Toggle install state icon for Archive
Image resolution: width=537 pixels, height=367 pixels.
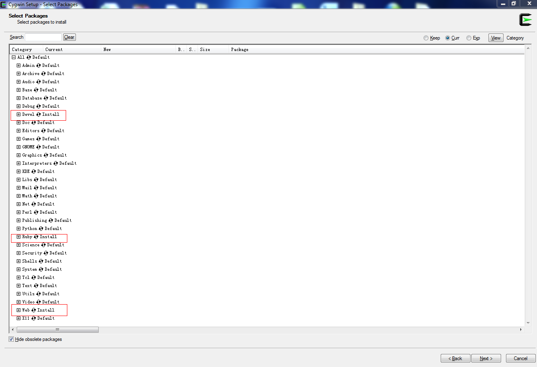[x=43, y=74]
